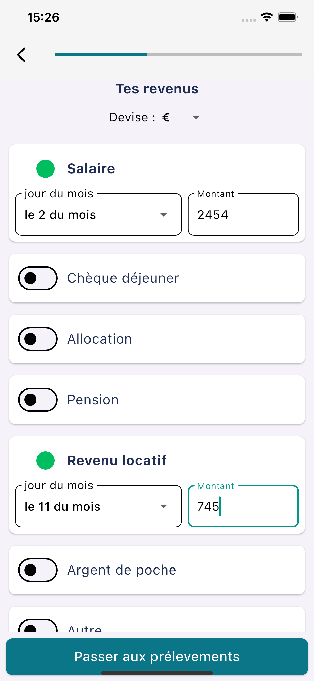Open the Devise currency dropdown
Screen dimensions: 314x681
183,117
